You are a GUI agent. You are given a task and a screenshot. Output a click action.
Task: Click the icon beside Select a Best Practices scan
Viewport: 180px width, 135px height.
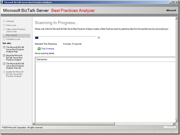pyautogui.click(x=4, y=29)
